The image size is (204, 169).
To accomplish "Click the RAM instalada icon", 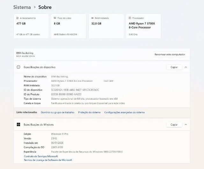I will coord(92,18).
